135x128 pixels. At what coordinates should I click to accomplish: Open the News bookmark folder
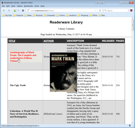click(28, 15)
